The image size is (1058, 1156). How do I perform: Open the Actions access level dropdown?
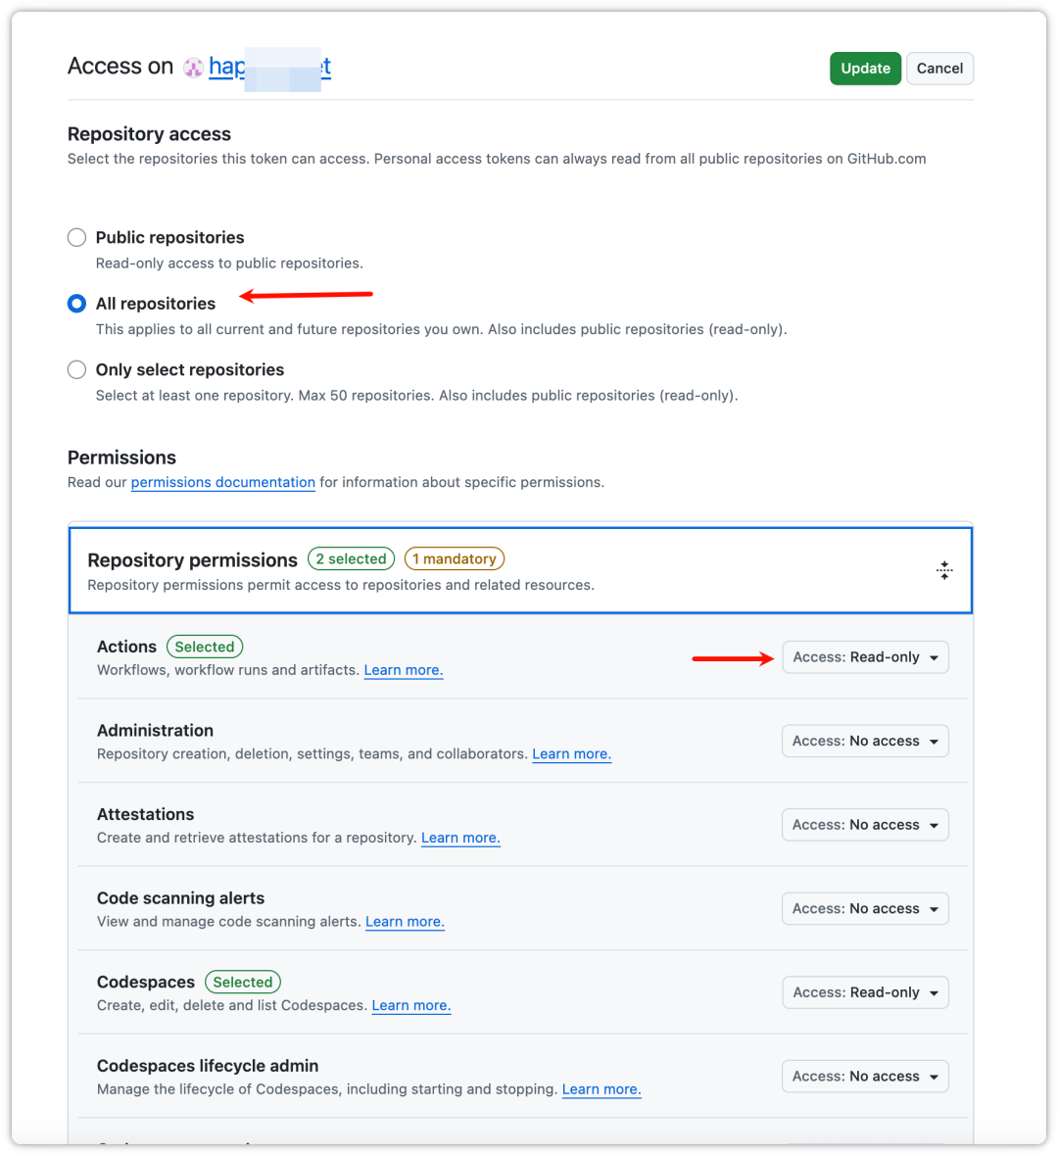pyautogui.click(x=865, y=656)
